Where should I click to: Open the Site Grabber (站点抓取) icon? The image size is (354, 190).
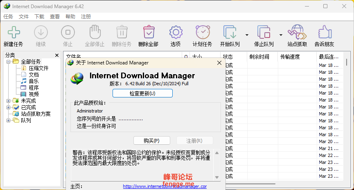coord(297,32)
